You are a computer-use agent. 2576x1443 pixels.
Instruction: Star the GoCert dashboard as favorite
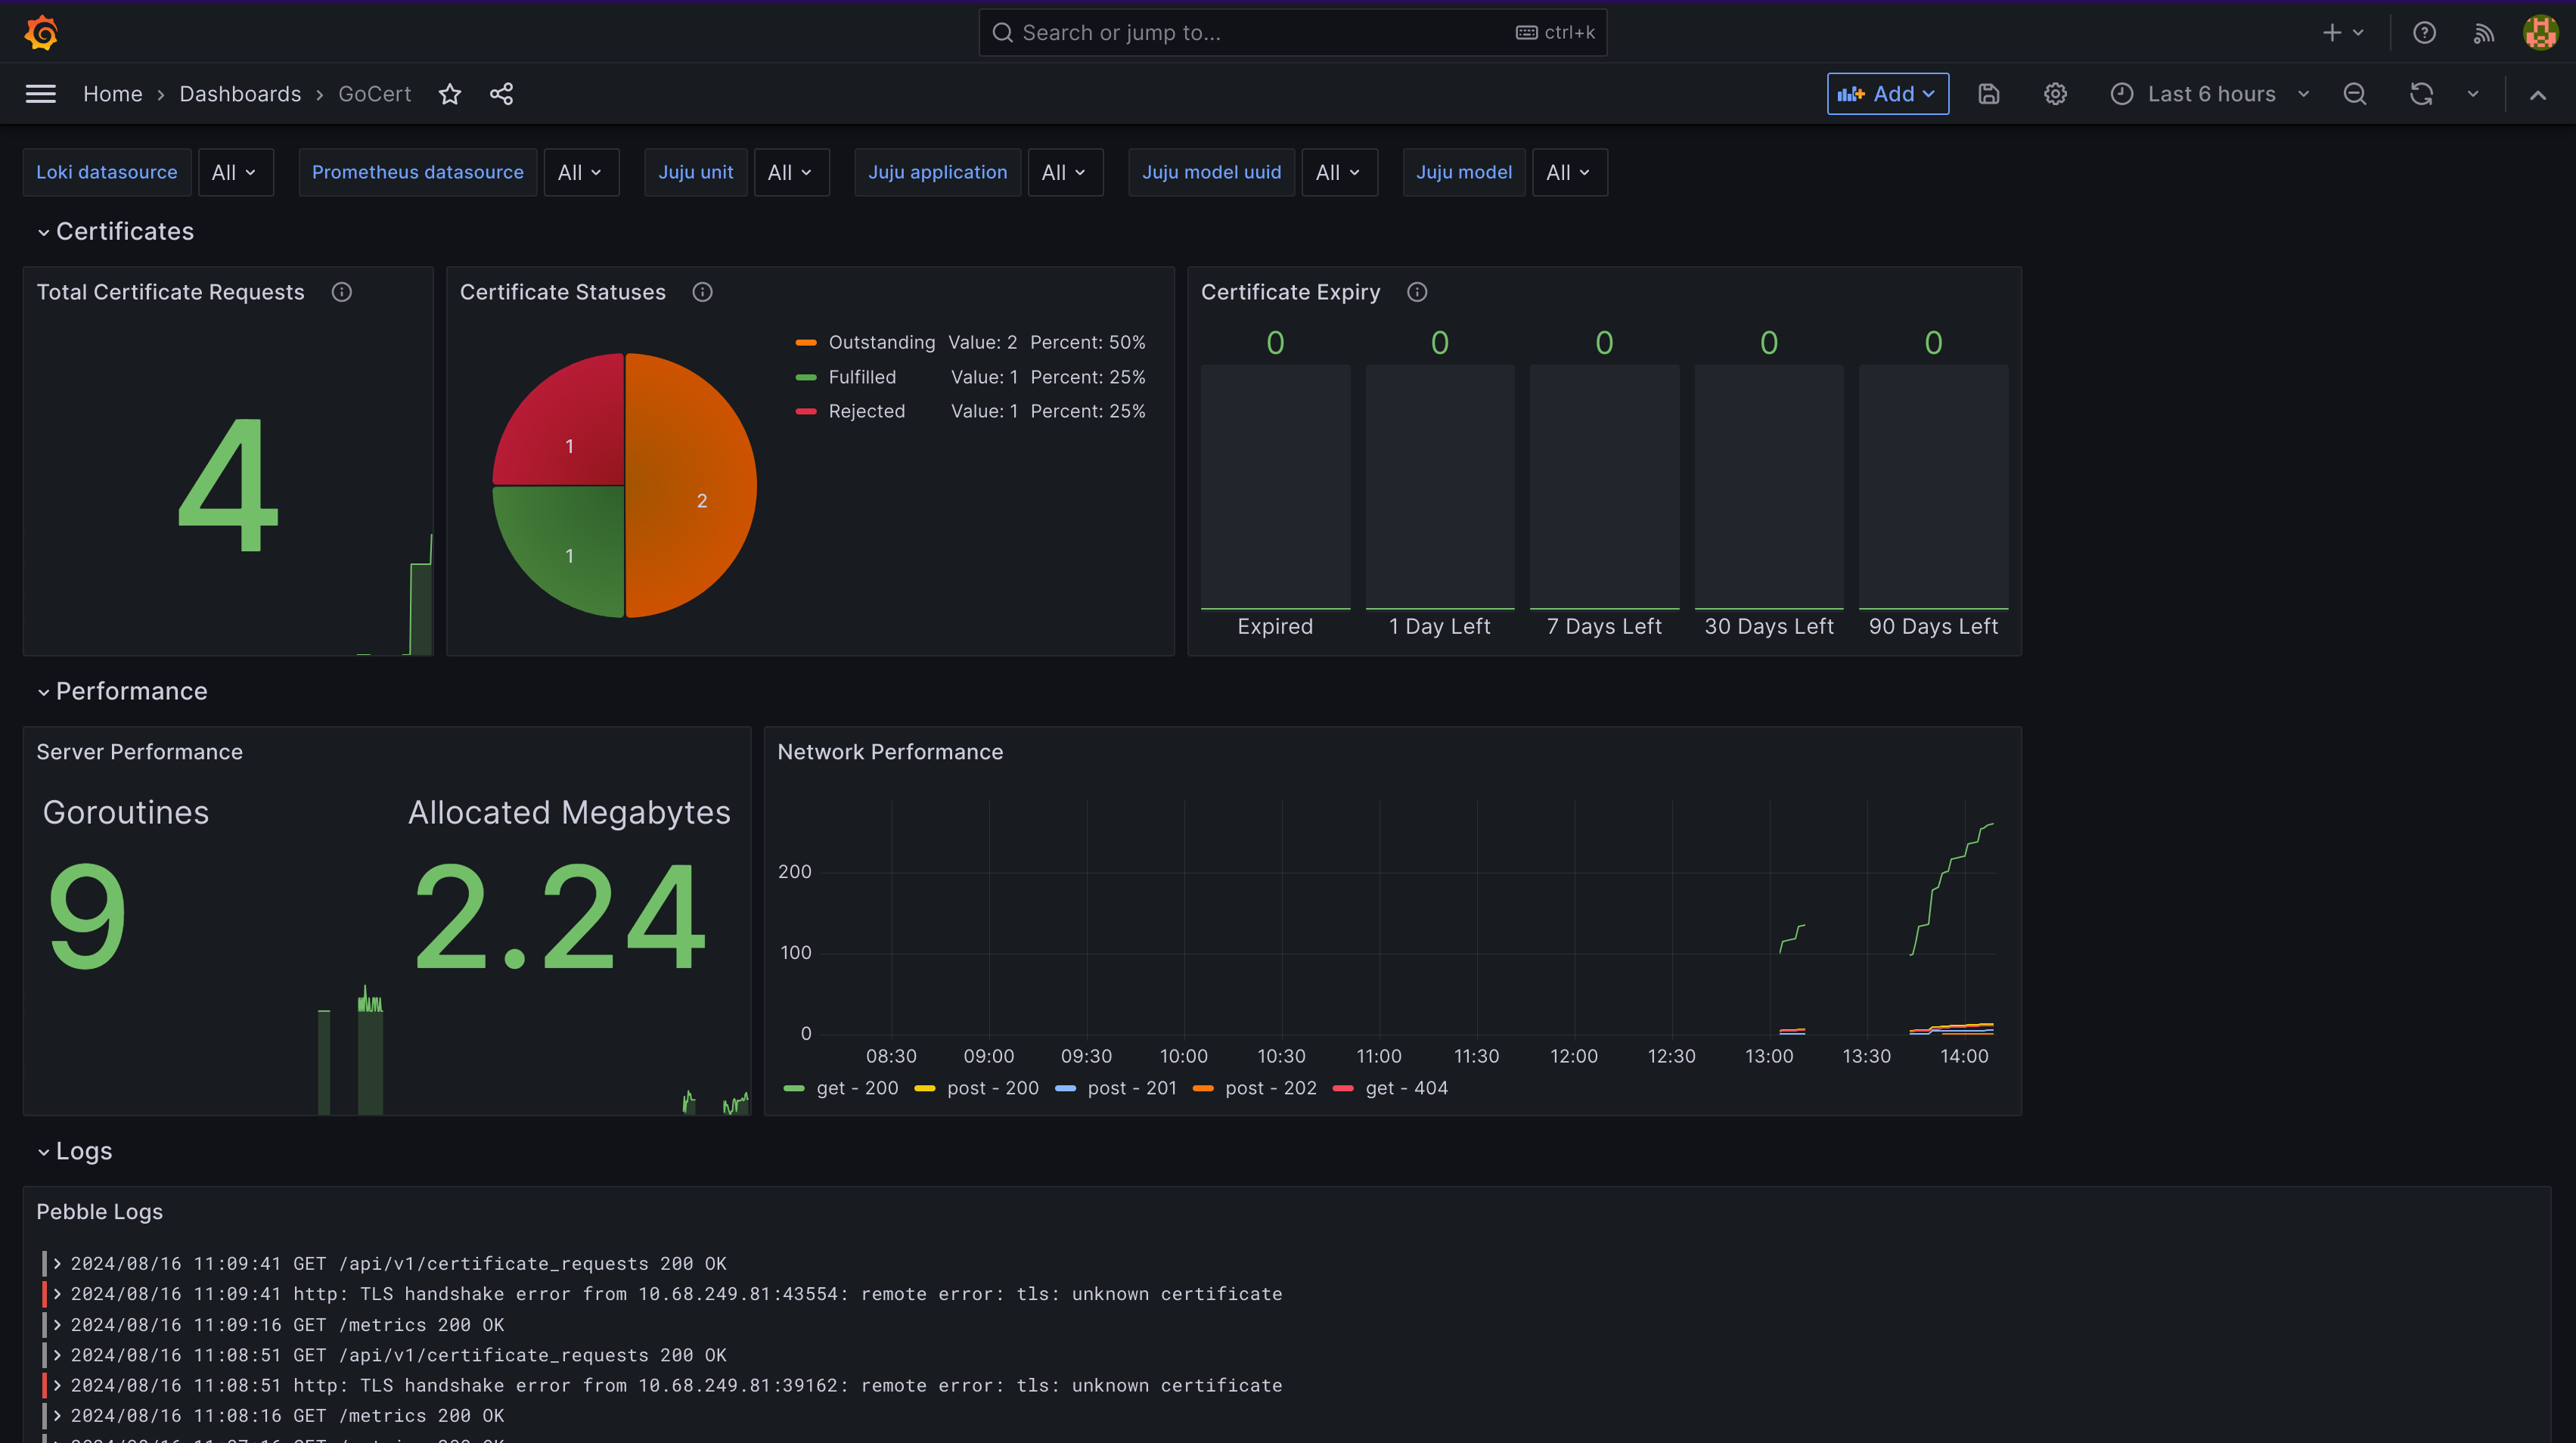coord(450,94)
